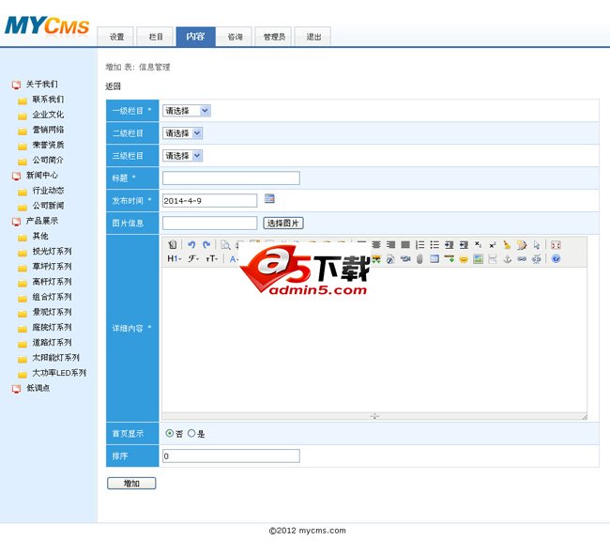The image size is (610, 541).
Task: Open 联系我们 in the sidebar
Action: coord(48,100)
